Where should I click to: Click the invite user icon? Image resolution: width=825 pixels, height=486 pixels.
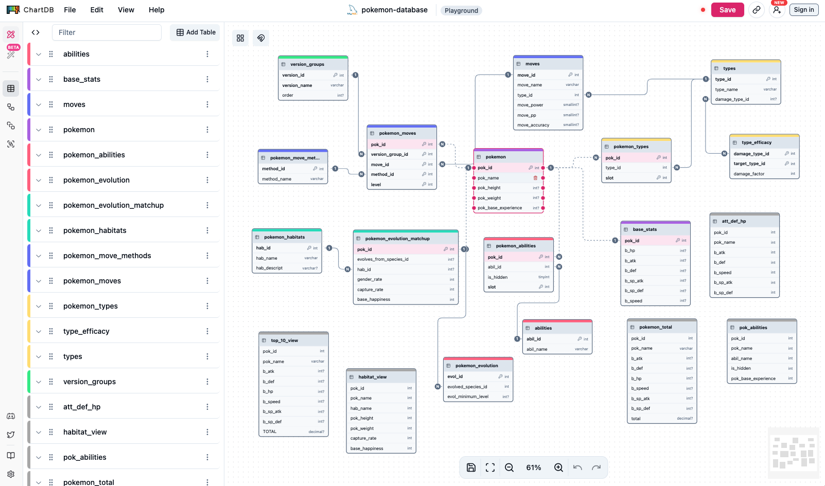point(777,10)
